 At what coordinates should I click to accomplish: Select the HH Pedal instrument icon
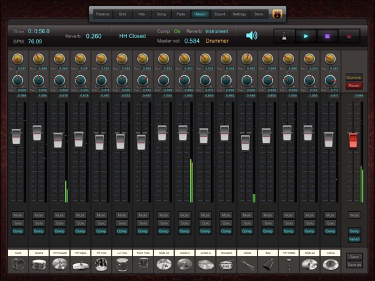[x=289, y=265]
